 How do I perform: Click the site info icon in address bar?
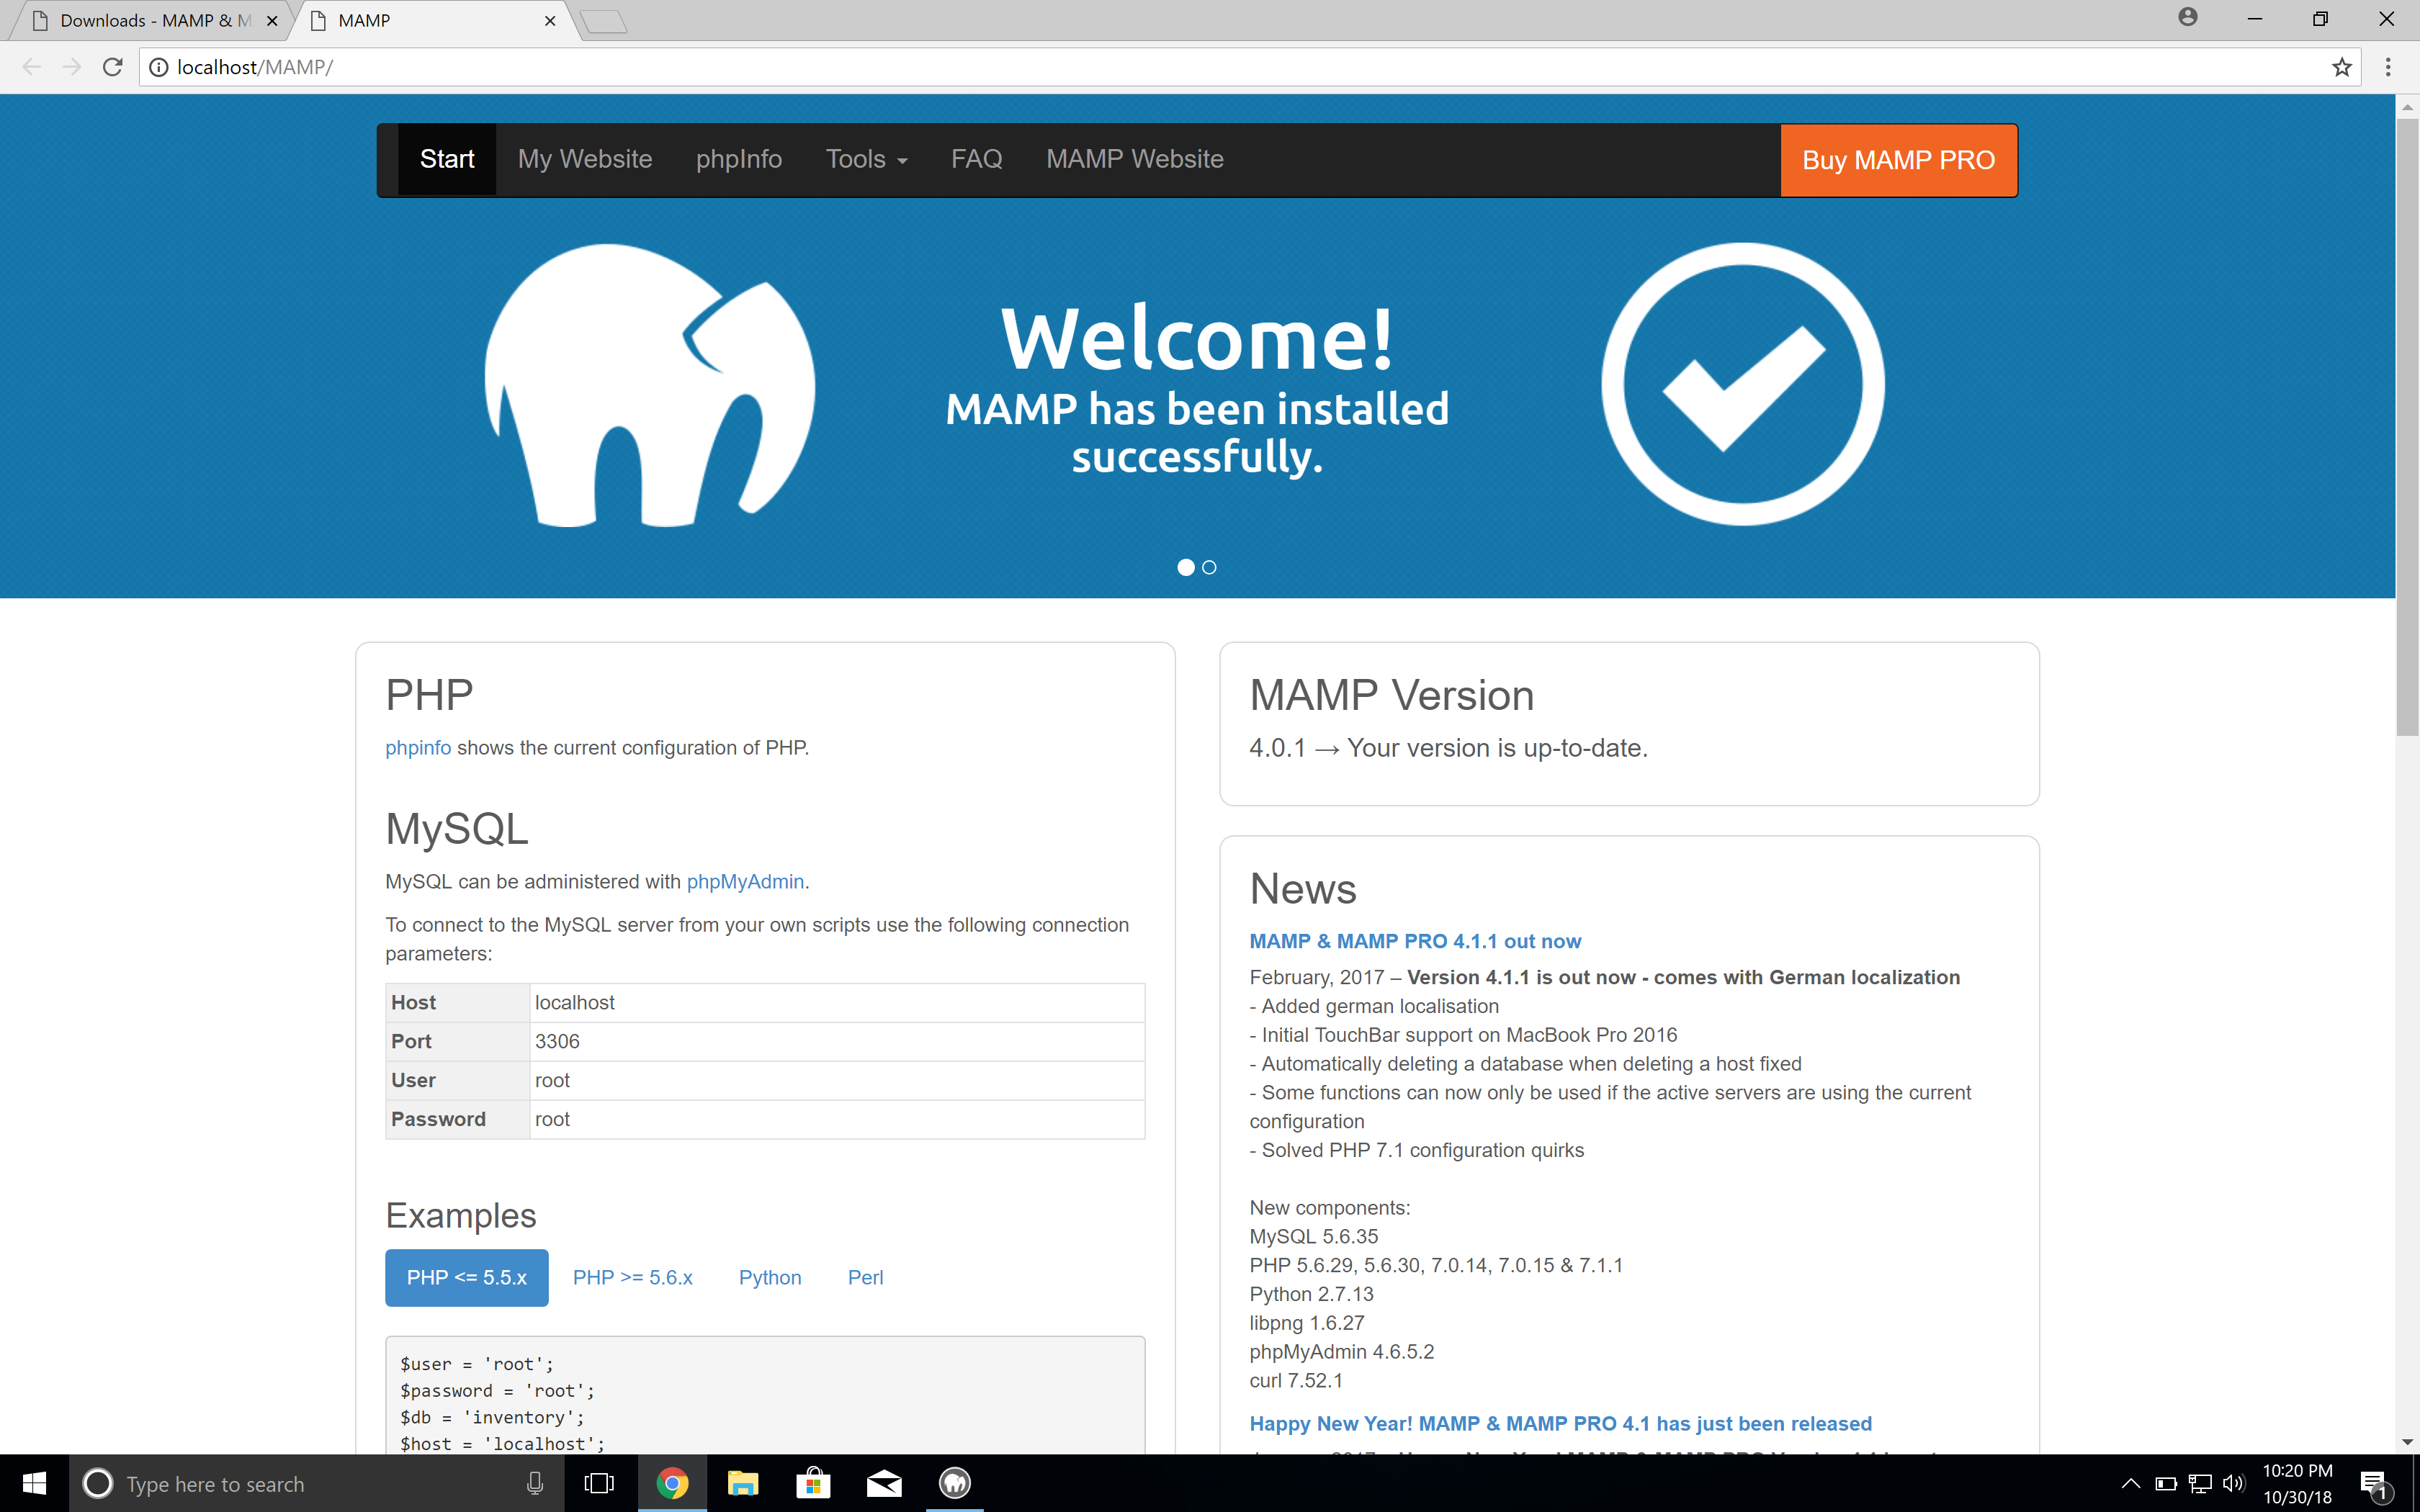coord(158,67)
